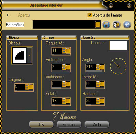Click the roll-up arrow in title bar
The image size is (136, 134).
(111, 6)
